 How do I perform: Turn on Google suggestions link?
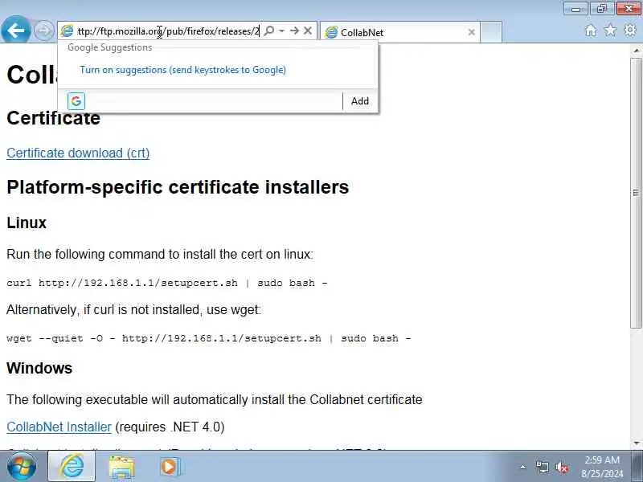[x=183, y=70]
